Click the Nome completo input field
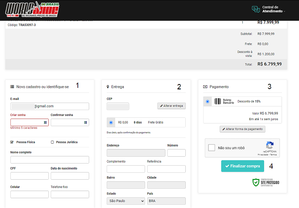 click(50, 160)
